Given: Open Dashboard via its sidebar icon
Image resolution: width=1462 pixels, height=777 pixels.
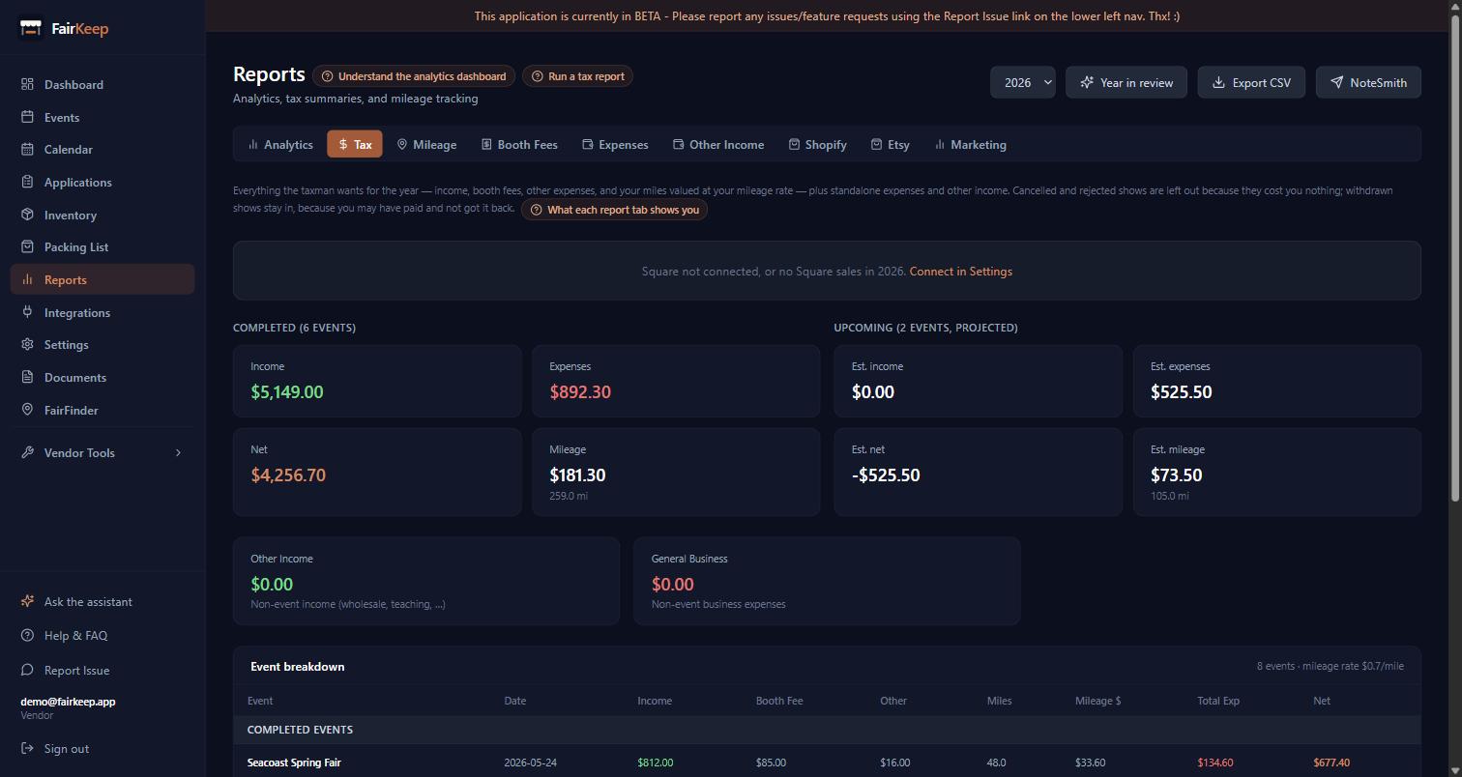Looking at the screenshot, I should (27, 84).
